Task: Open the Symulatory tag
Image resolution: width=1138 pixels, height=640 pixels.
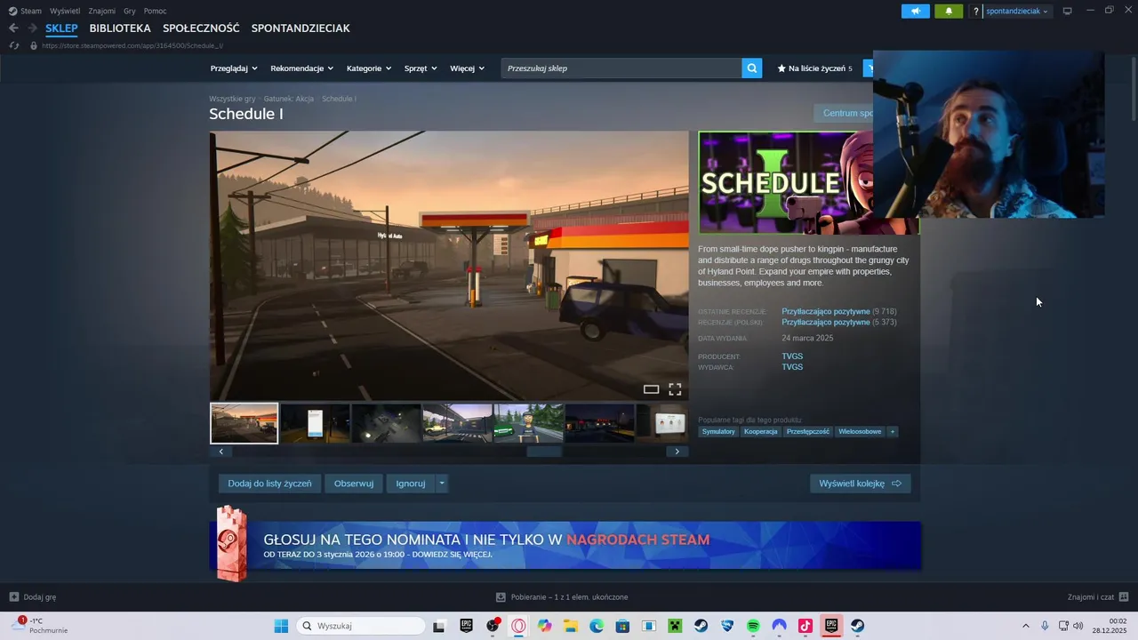Action: click(718, 432)
